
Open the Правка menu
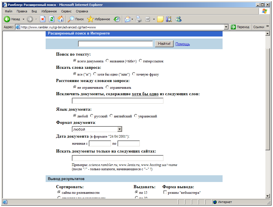coord(22,11)
